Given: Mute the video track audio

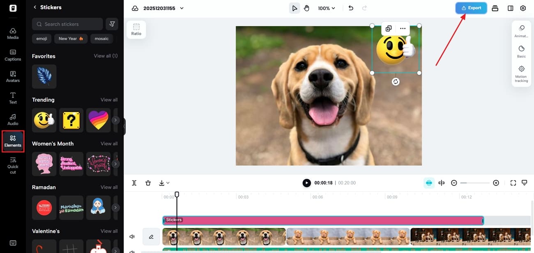Looking at the screenshot, I should 132,236.
